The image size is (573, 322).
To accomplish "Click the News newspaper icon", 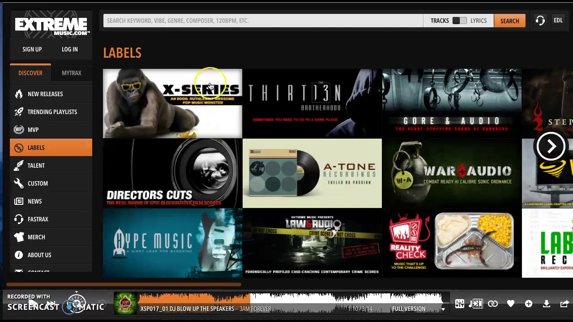I will coord(19,201).
